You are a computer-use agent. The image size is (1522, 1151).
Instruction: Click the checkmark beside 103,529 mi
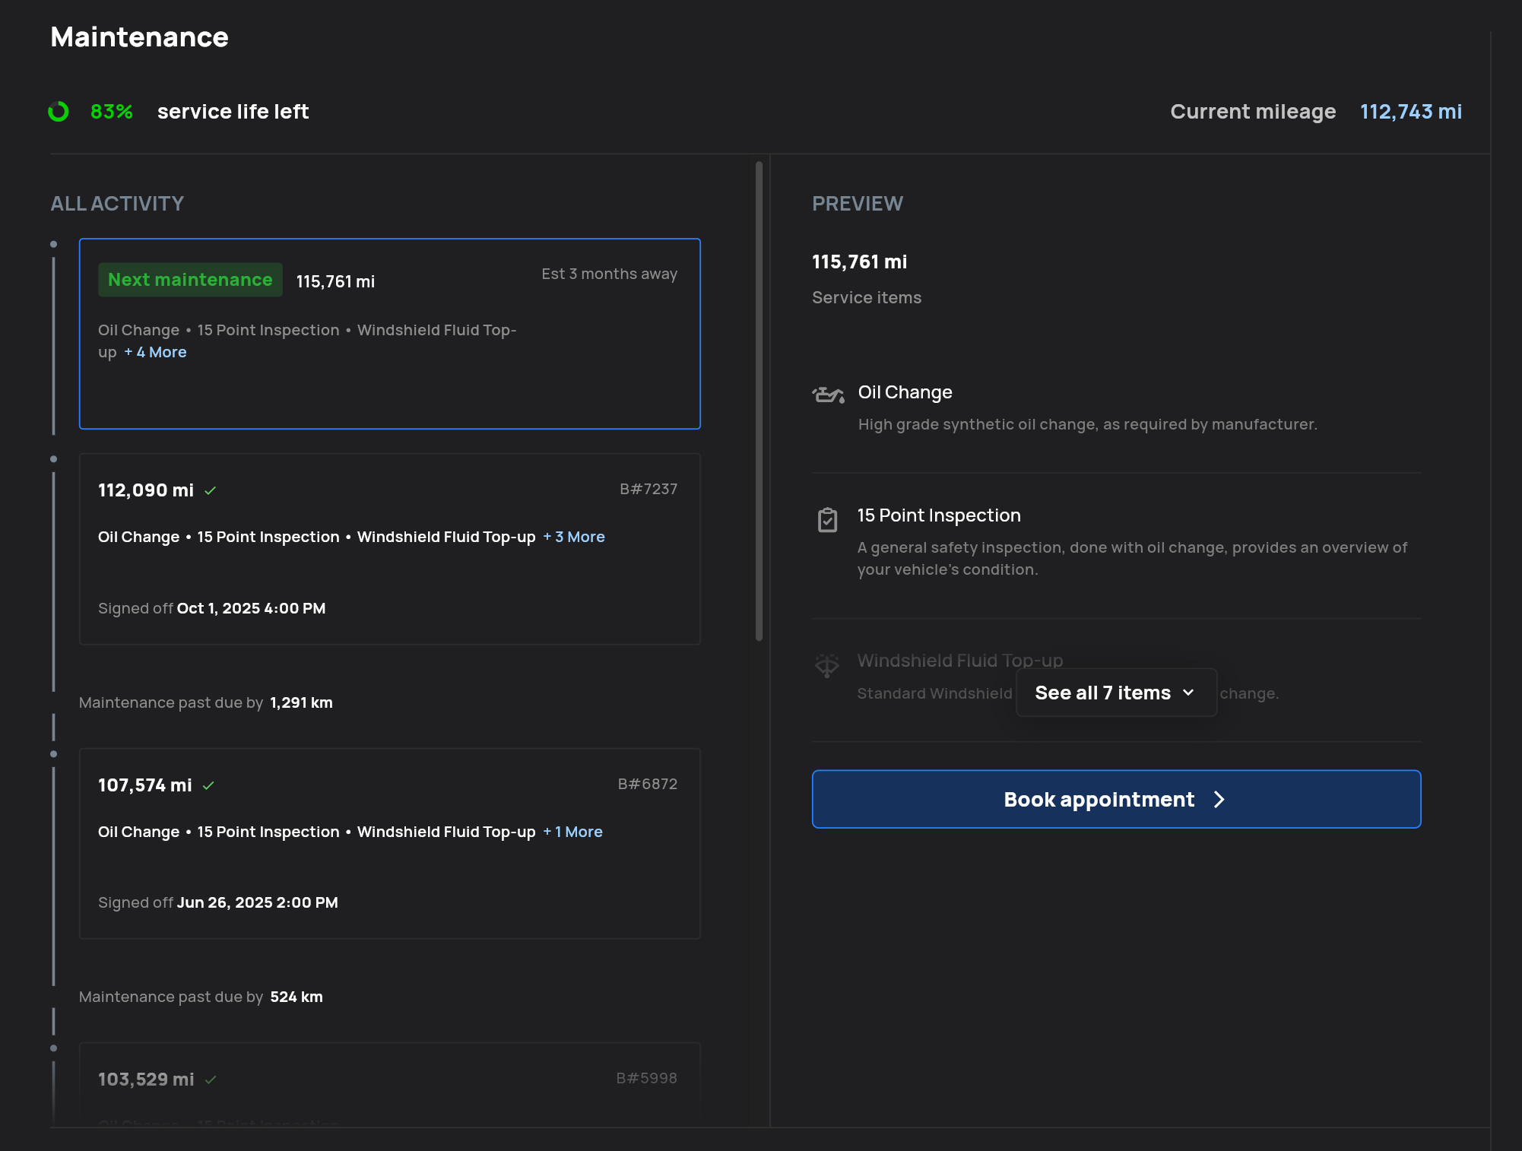tap(211, 1080)
